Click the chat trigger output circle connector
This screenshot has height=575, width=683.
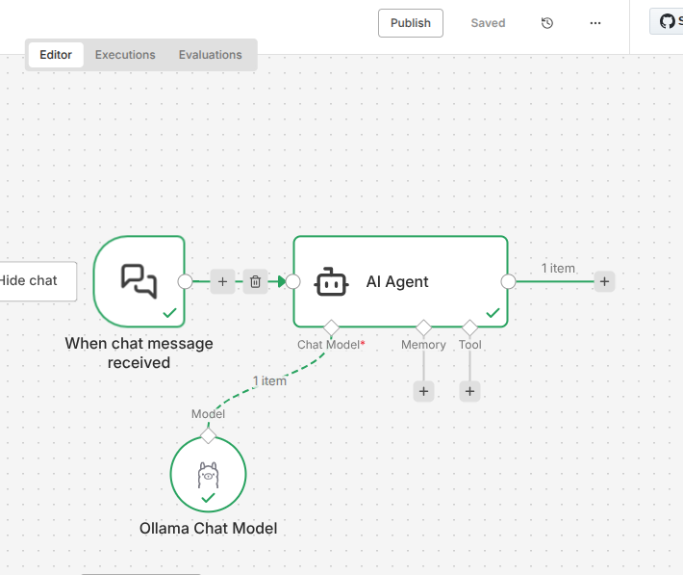click(x=186, y=281)
